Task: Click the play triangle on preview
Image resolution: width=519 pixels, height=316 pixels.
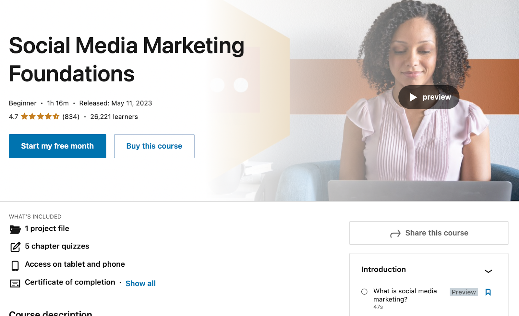Action: pos(413,97)
